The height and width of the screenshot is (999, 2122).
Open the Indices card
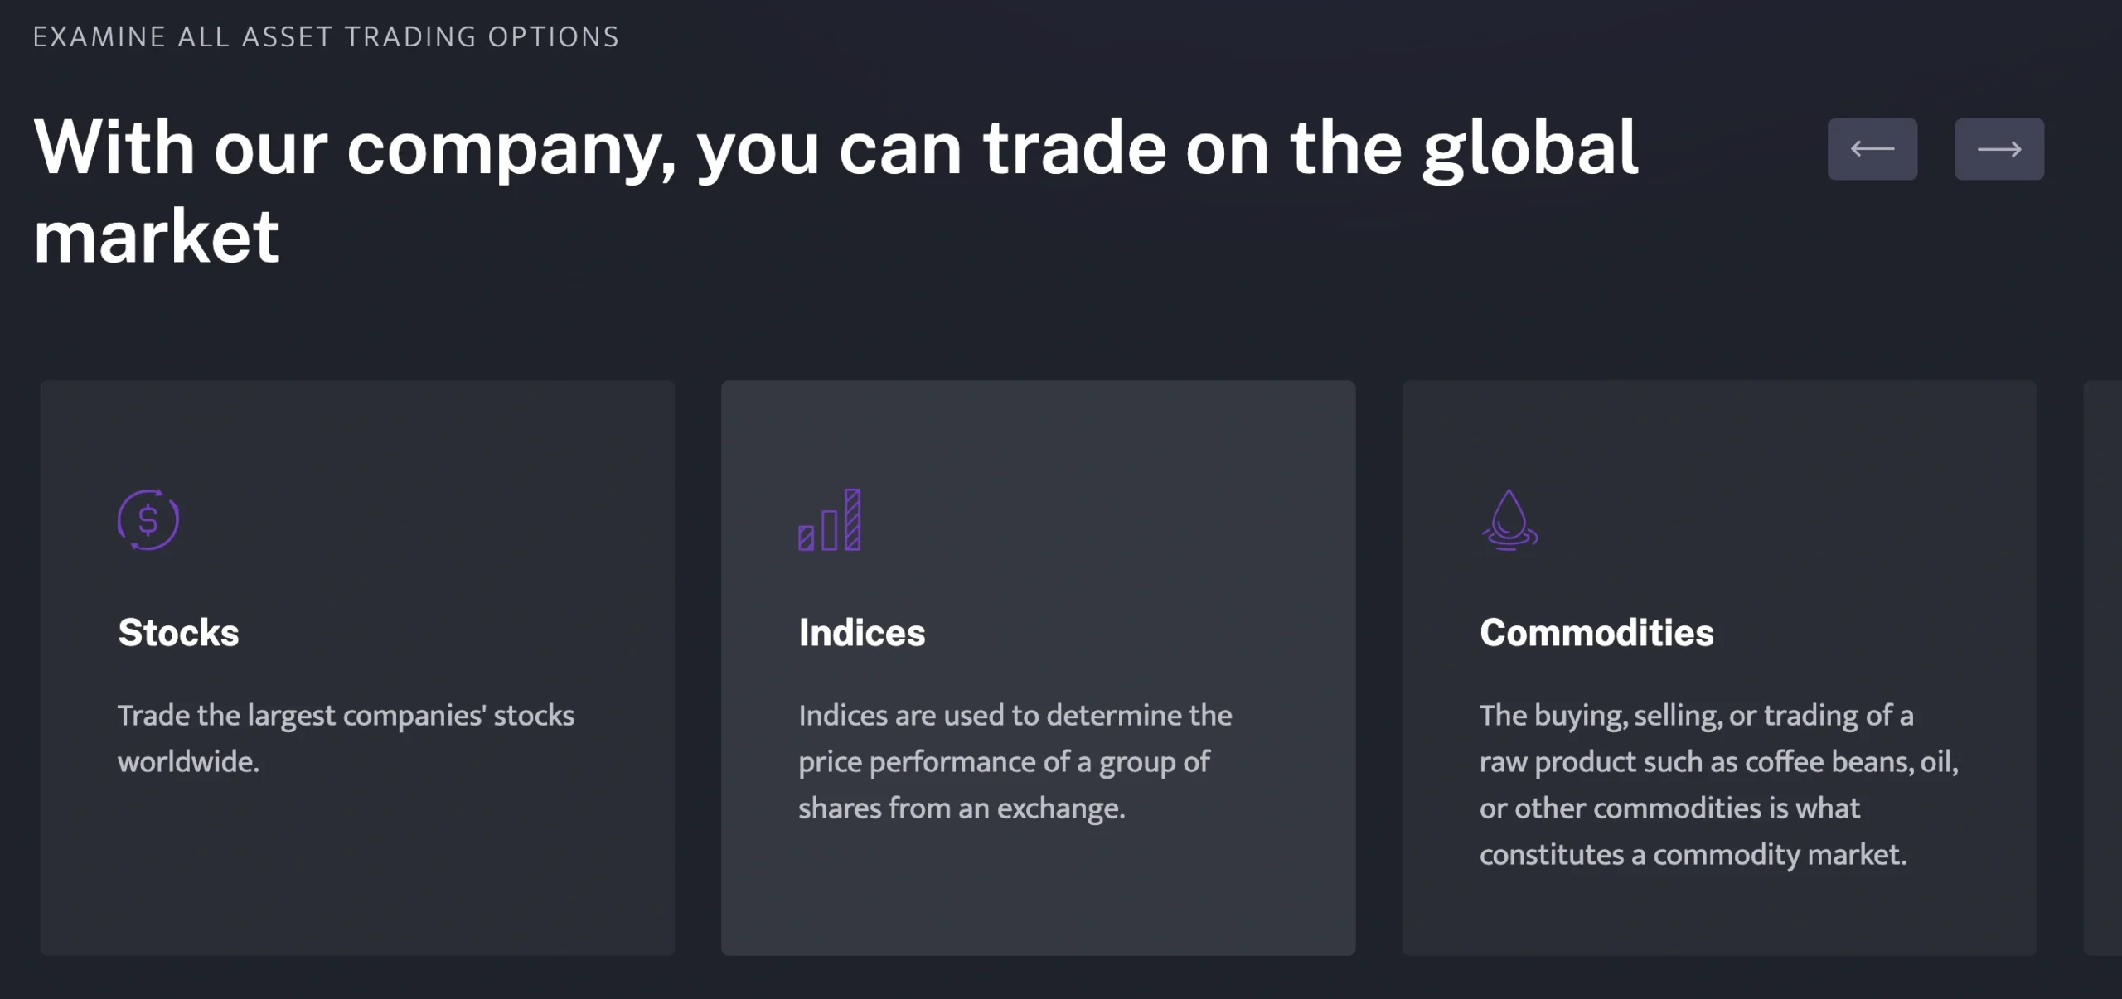click(1038, 668)
